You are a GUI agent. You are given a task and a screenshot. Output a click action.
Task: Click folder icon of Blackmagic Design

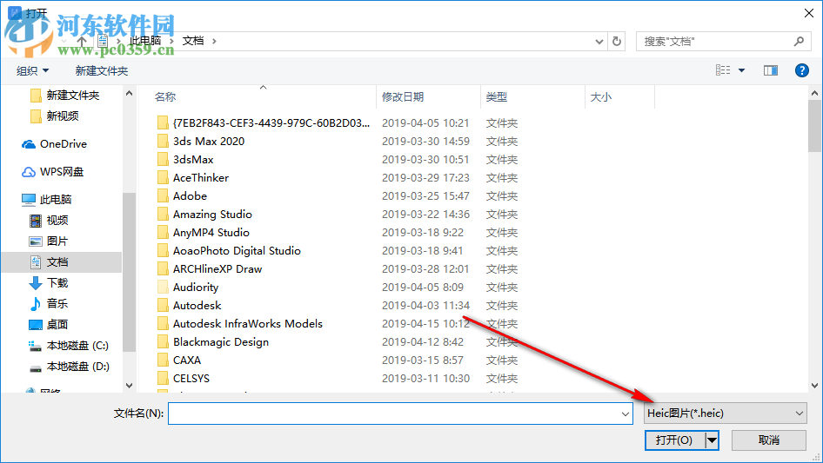coord(164,342)
